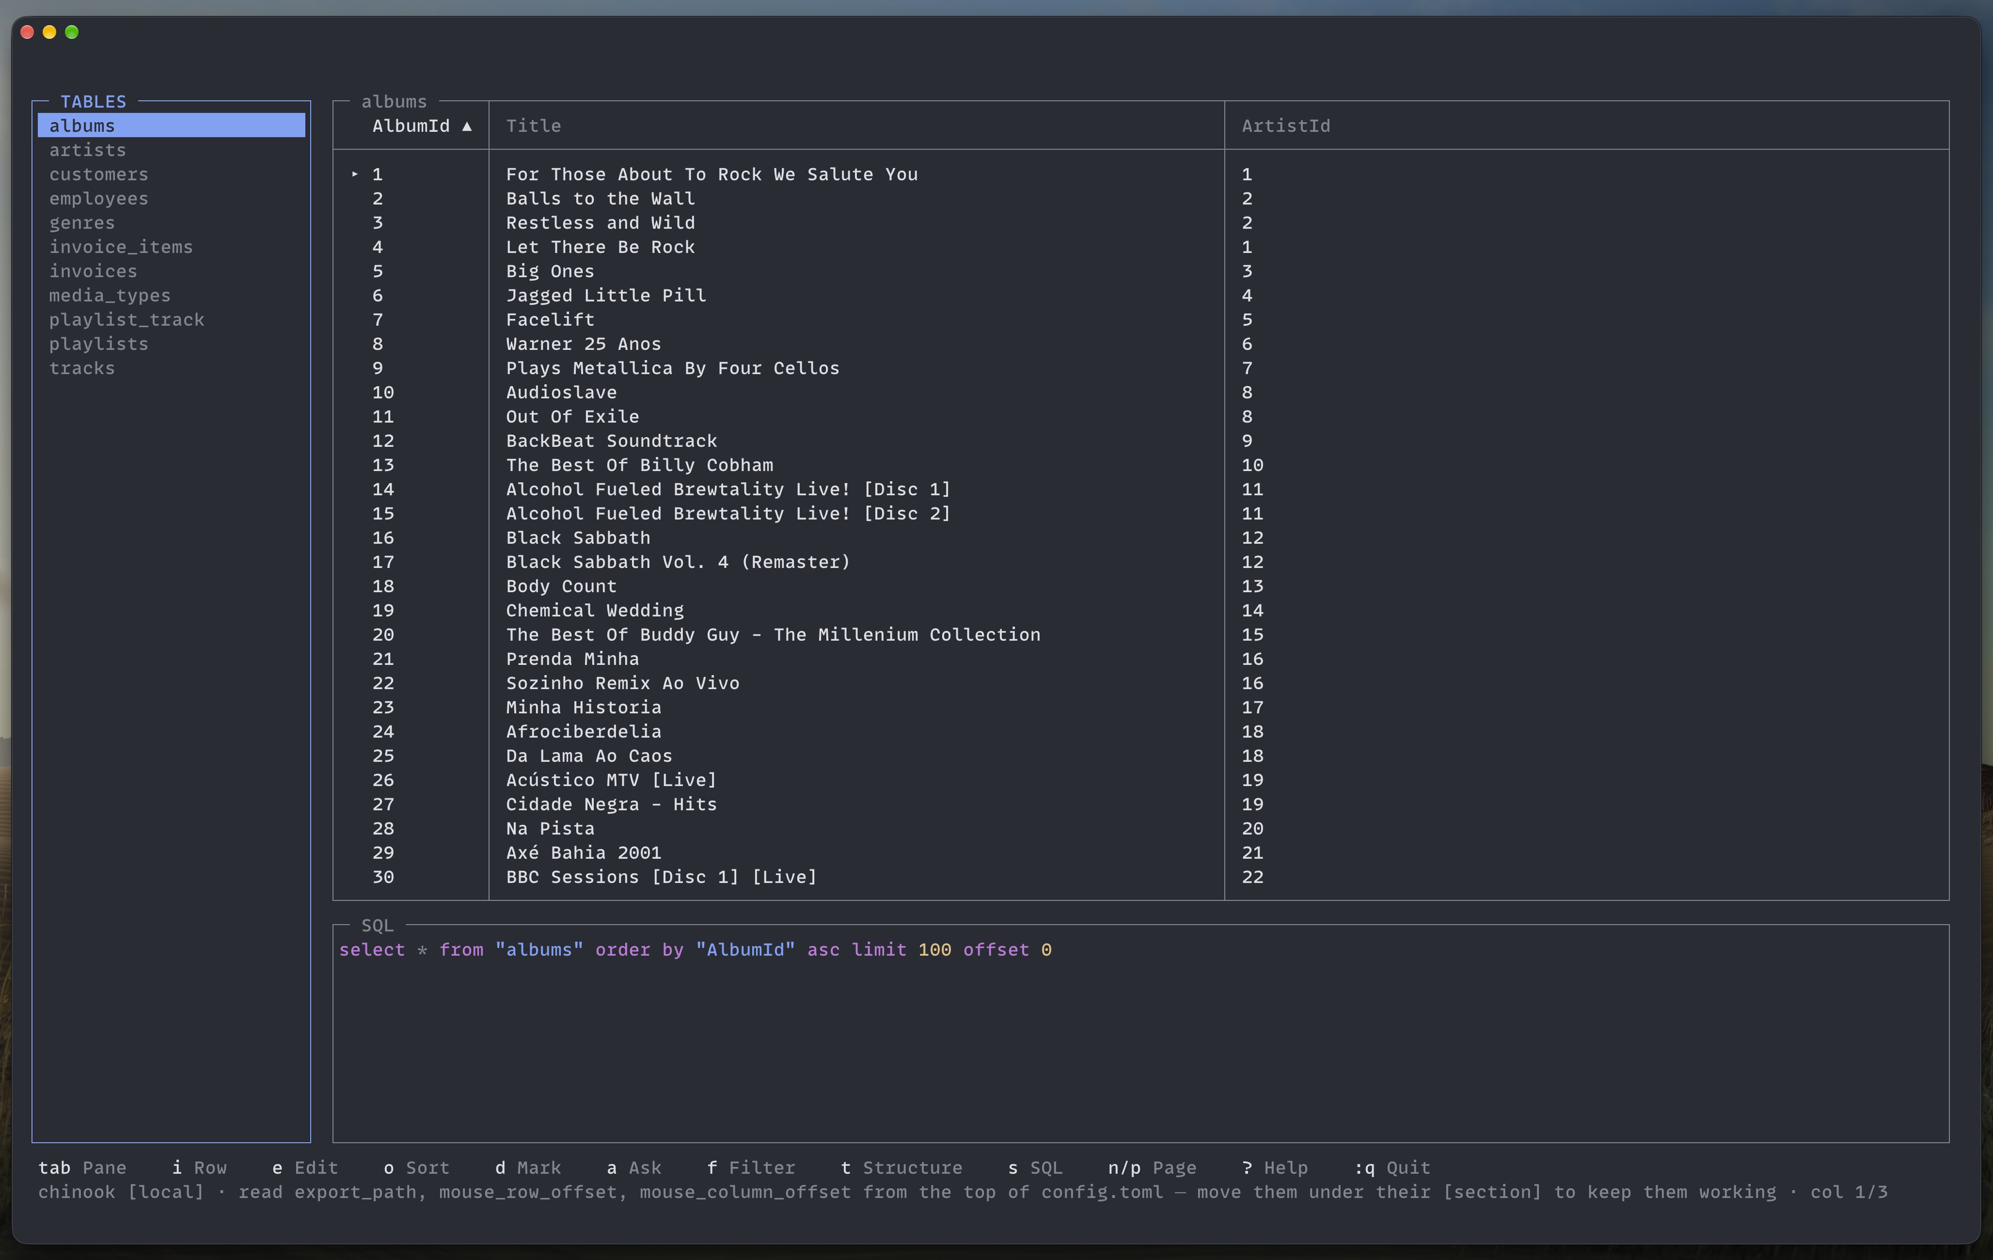Select the 'Jagged Little Pill' title cell
This screenshot has height=1260, width=1993.
click(x=606, y=295)
